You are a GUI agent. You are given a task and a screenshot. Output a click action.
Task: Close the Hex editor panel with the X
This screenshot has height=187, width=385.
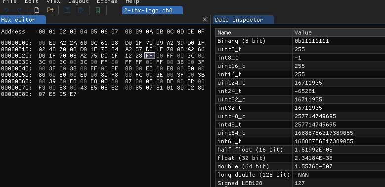point(205,20)
